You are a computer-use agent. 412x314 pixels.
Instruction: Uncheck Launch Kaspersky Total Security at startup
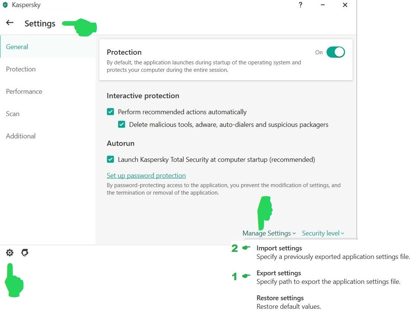pyautogui.click(x=110, y=159)
